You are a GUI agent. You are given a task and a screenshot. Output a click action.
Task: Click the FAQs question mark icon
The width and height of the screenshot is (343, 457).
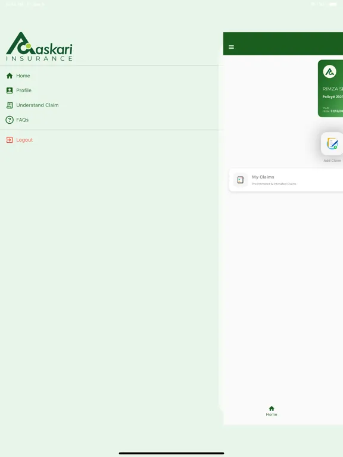pyautogui.click(x=10, y=120)
